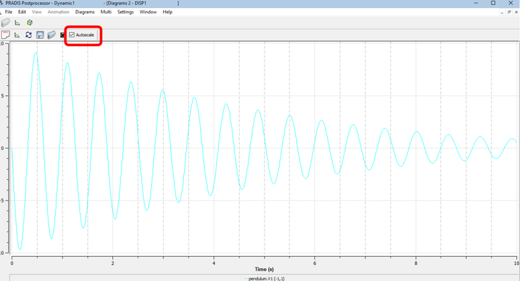This screenshot has height=281, width=521.
Task: Open the Multi menu
Action: click(x=106, y=12)
